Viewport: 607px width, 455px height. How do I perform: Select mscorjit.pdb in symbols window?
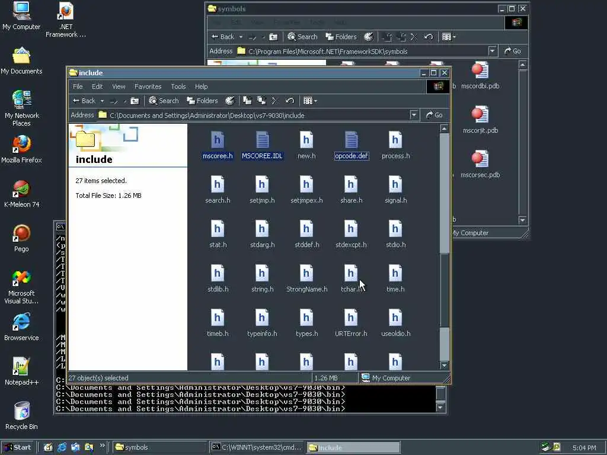click(x=480, y=120)
